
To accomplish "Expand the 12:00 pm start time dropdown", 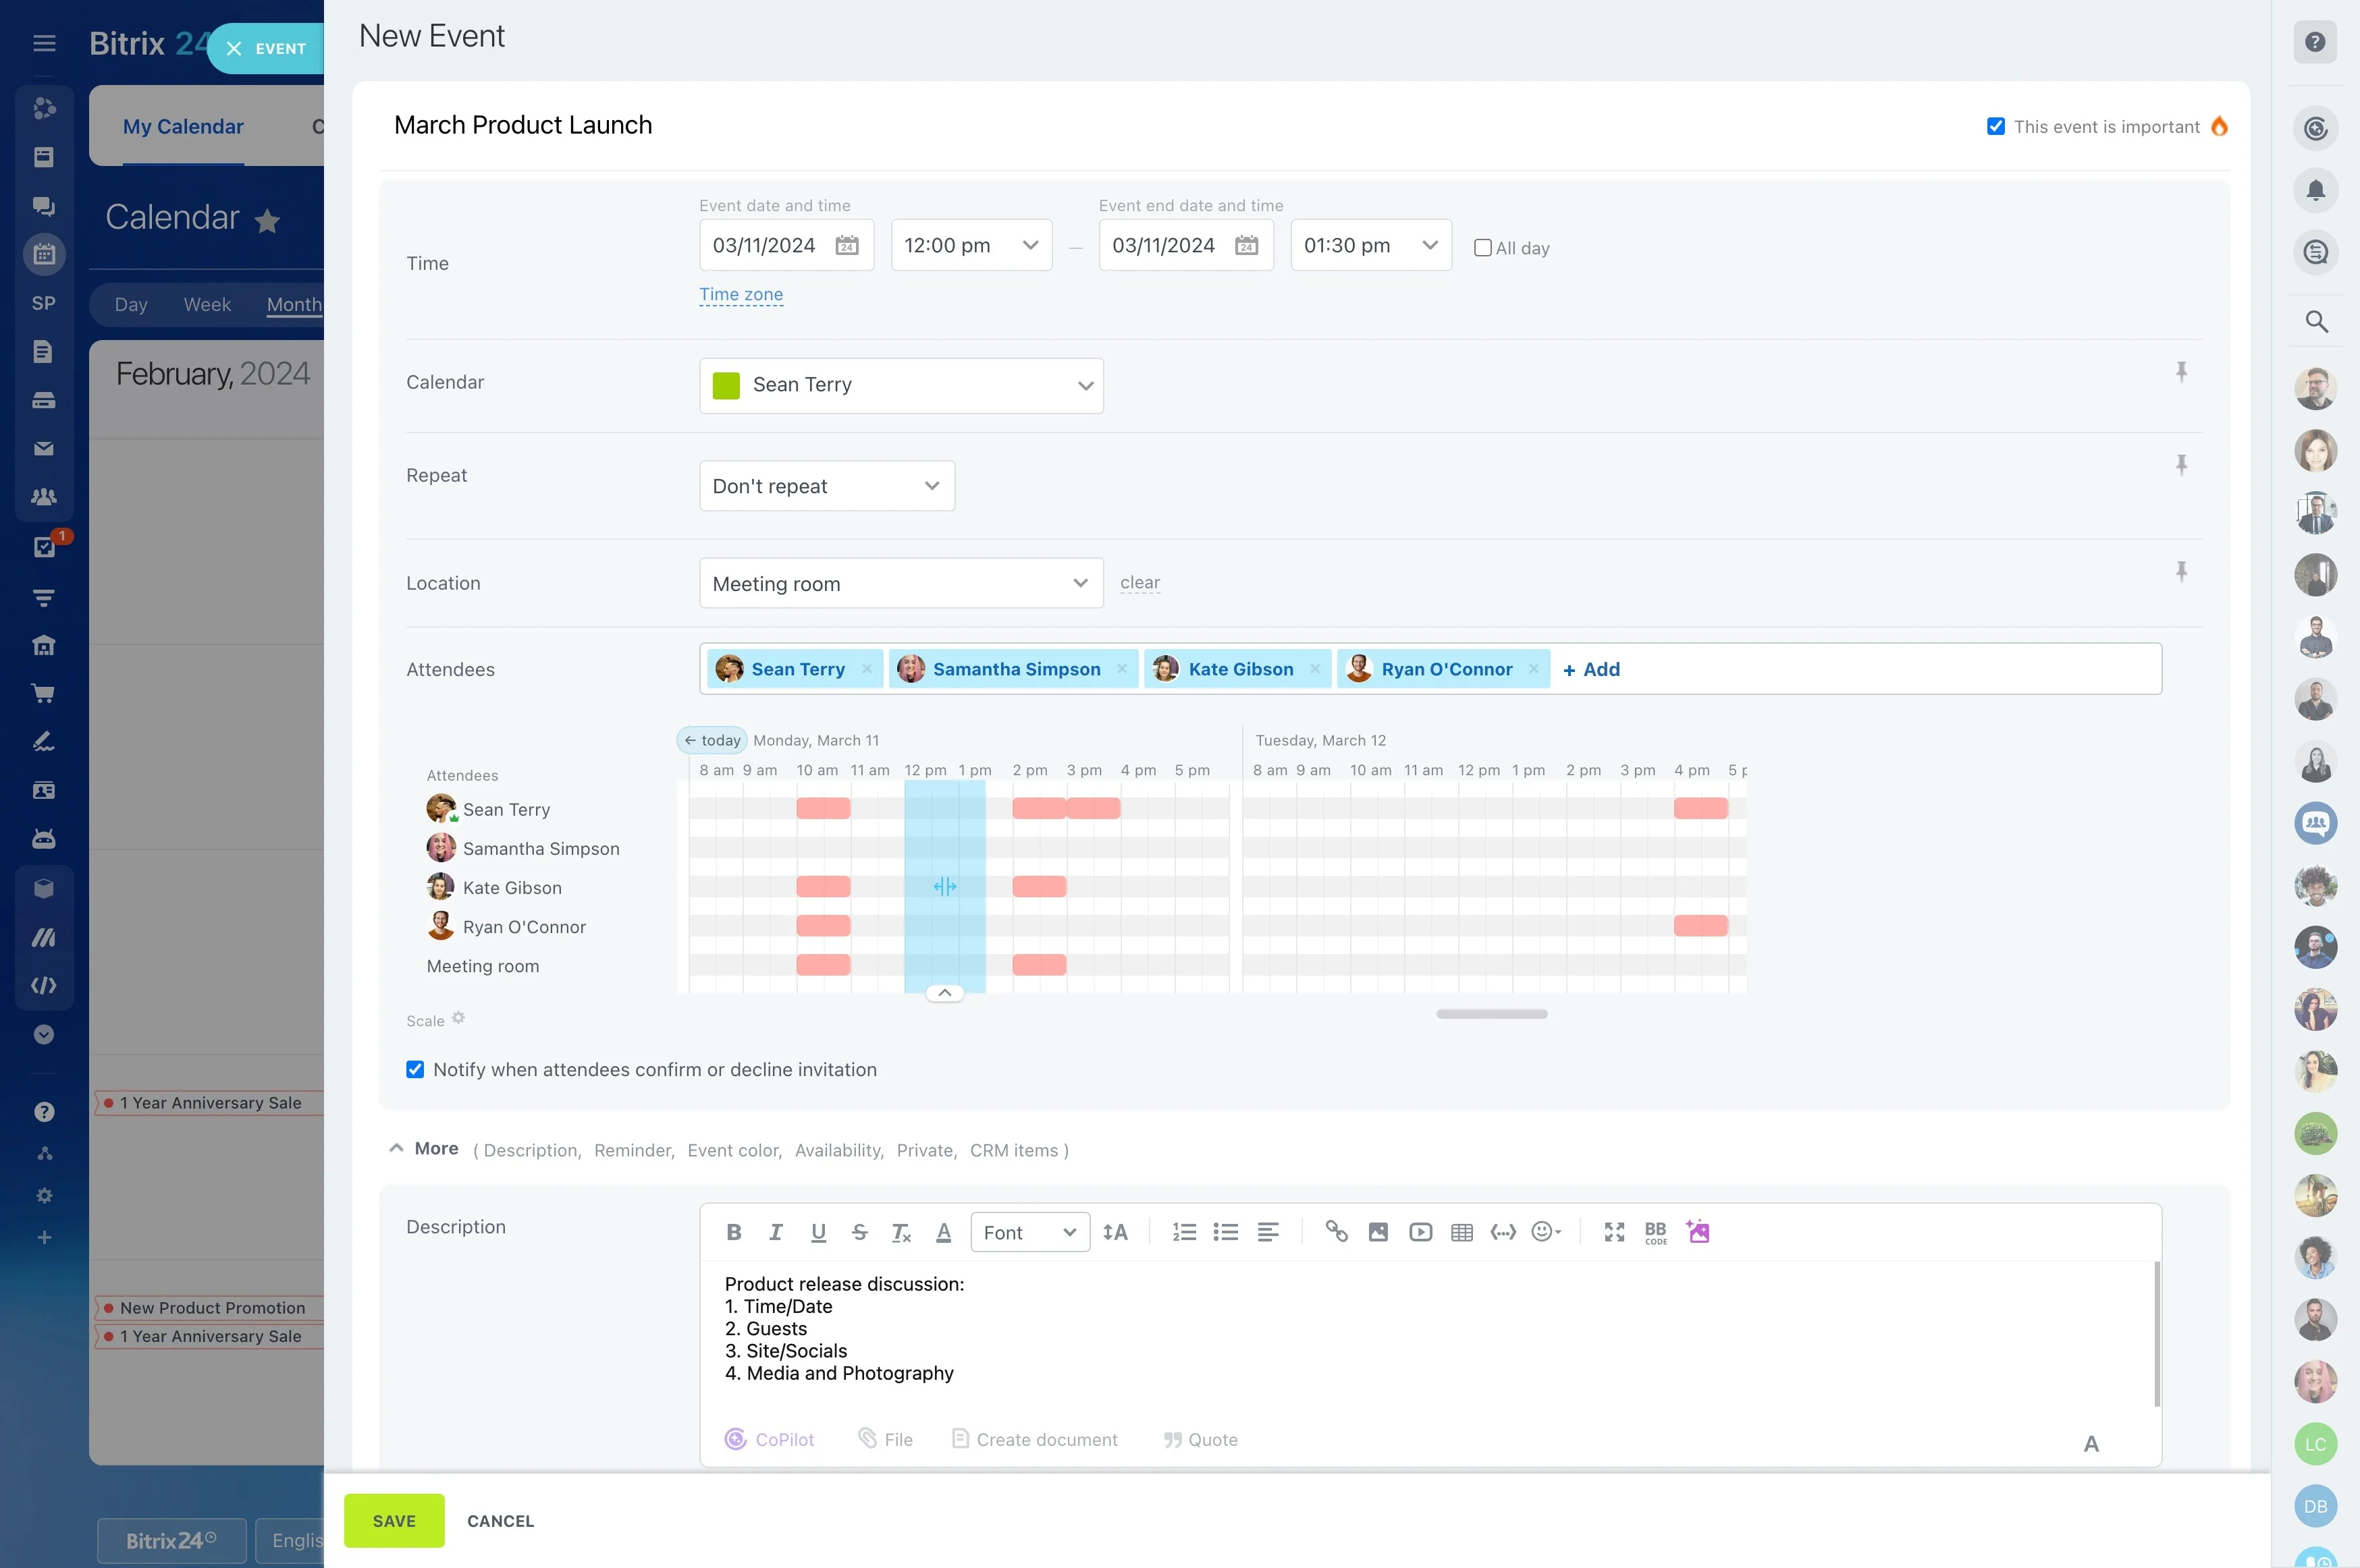I will 971,245.
